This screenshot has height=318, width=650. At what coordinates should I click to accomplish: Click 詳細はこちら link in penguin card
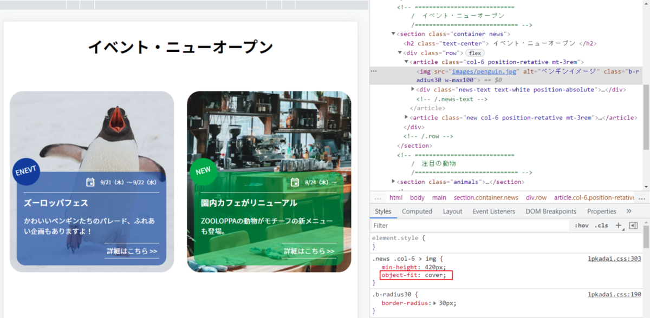pyautogui.click(x=132, y=251)
